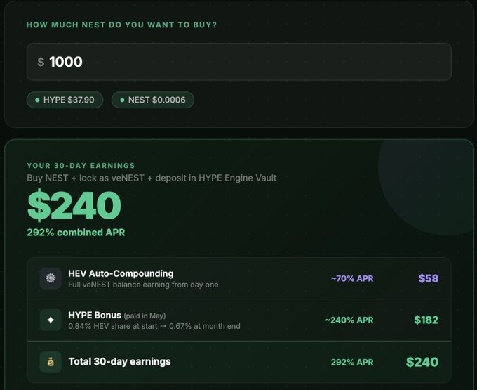Click the gear icon beside HEV Auto-Compounding
477x390 pixels.
pyautogui.click(x=51, y=278)
